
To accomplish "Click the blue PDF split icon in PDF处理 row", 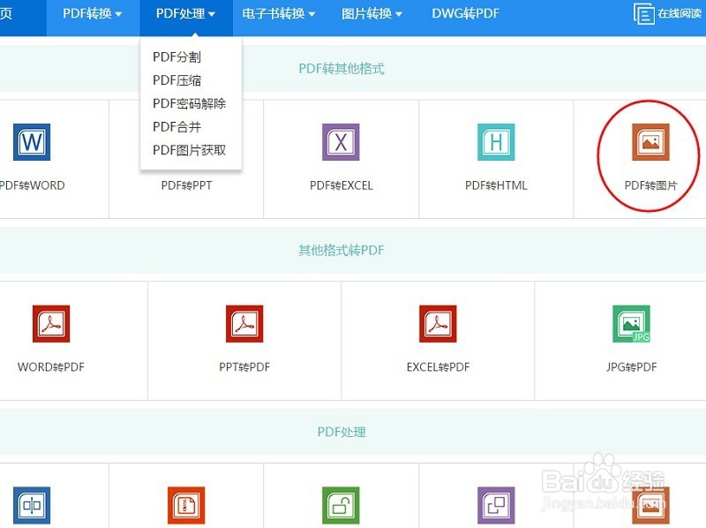I will pos(32,505).
